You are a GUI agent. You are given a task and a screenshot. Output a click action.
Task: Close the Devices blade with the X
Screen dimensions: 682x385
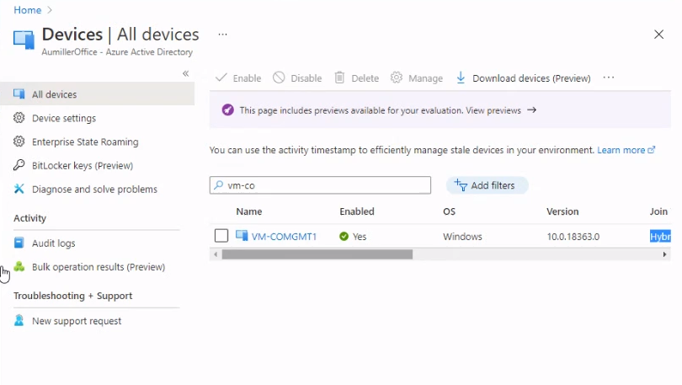[x=658, y=35]
